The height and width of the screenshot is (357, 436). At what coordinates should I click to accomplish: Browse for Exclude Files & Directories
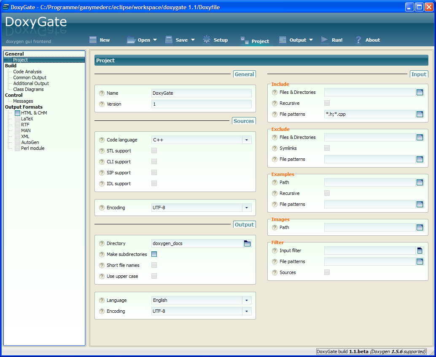point(420,137)
